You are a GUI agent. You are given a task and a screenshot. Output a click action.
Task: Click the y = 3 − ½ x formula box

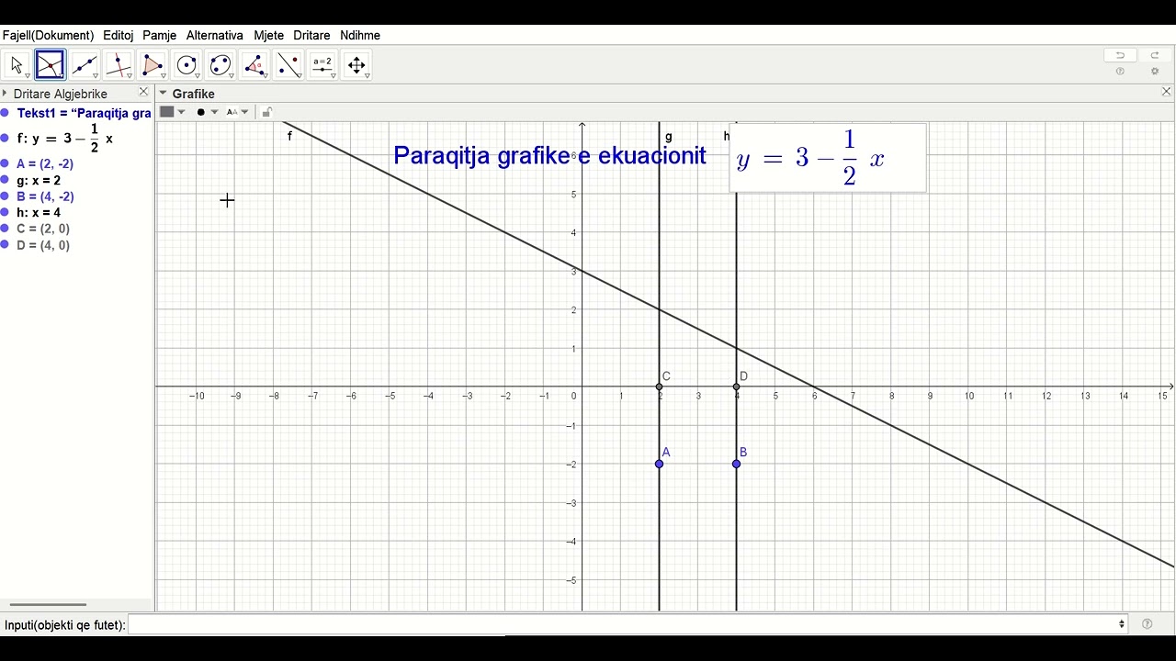pyautogui.click(x=828, y=158)
